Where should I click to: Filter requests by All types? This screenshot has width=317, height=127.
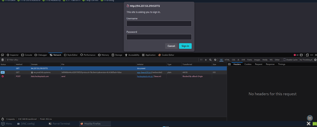tap(221, 60)
